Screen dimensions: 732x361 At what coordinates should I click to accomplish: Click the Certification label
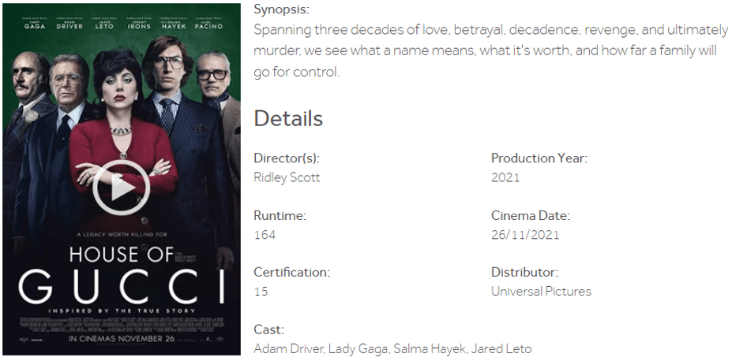point(291,272)
